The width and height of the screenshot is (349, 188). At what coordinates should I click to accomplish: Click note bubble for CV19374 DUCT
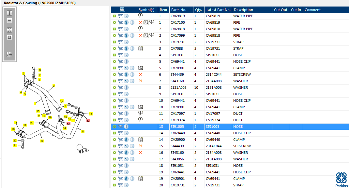click(x=141, y=120)
